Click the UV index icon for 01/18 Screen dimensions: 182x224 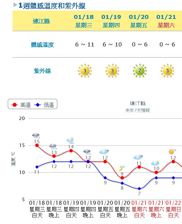pos(85,71)
